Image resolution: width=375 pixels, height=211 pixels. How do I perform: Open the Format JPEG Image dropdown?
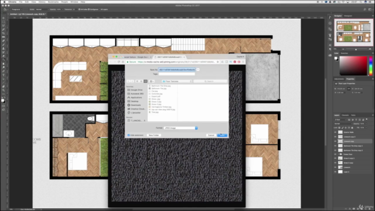pyautogui.click(x=180, y=128)
